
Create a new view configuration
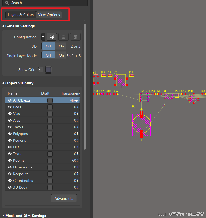pyautogui.click(x=52, y=37)
